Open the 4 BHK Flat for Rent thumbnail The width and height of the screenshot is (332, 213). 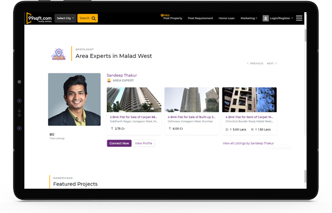[249, 100]
